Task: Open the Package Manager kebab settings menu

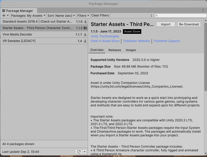Action: [151, 16]
